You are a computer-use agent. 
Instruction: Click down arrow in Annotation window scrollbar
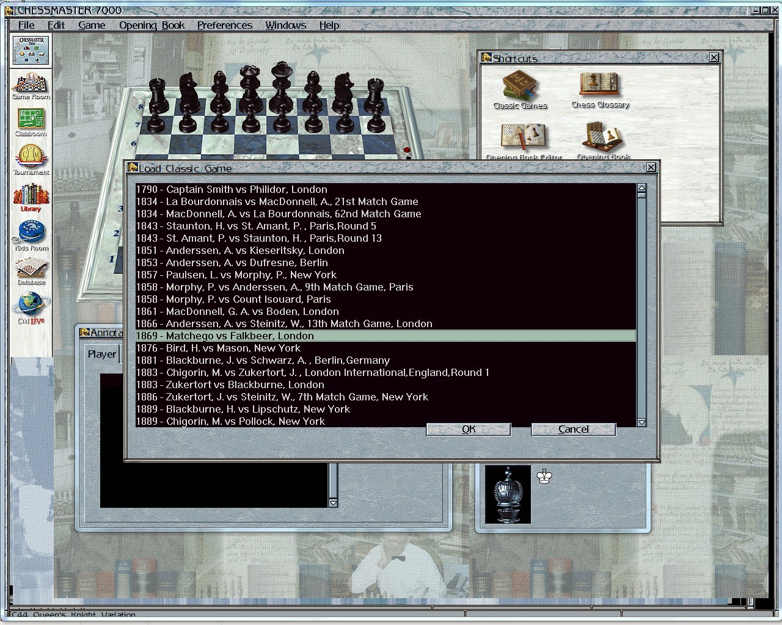333,503
